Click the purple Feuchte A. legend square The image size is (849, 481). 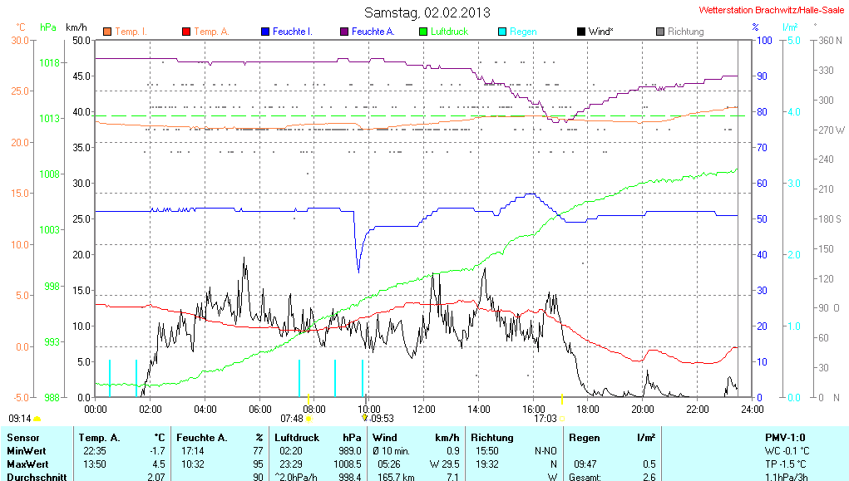pos(343,32)
